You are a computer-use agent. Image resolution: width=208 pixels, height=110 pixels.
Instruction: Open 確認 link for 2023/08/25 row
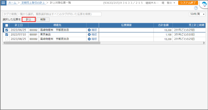pos(94,39)
